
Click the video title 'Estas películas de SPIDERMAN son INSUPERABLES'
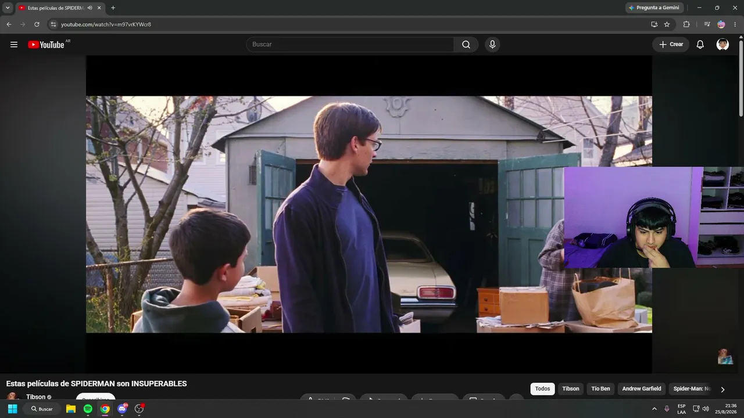(96, 384)
